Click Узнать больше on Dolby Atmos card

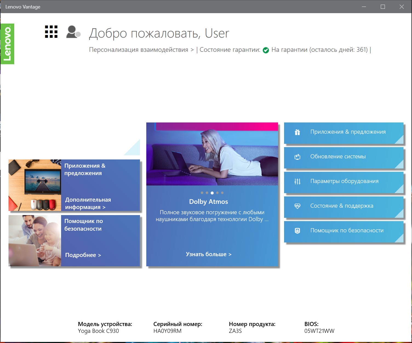pyautogui.click(x=209, y=254)
